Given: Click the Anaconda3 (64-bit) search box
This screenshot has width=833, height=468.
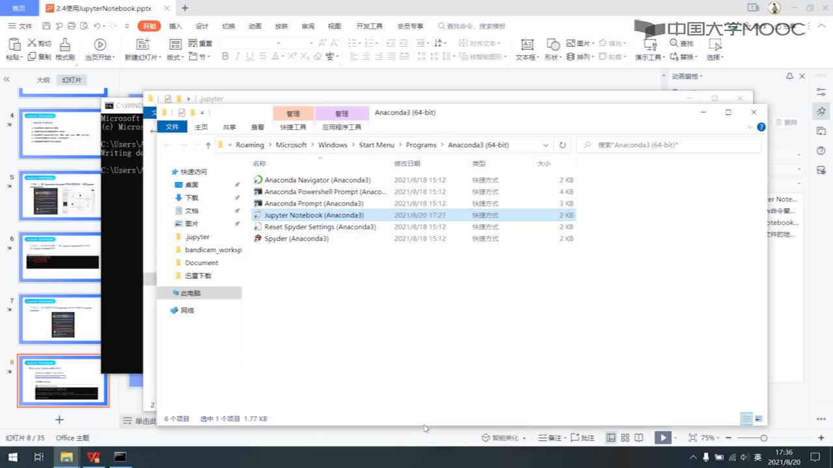Looking at the screenshot, I should (x=669, y=145).
